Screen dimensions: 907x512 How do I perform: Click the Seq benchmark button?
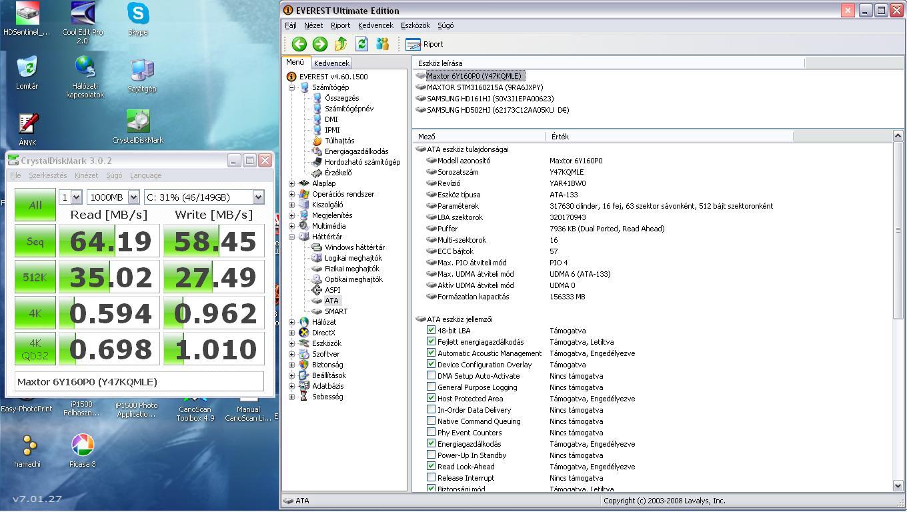35,241
